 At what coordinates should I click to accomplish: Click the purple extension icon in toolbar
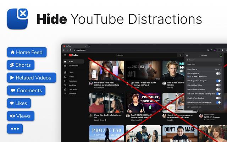(x=215, y=50)
